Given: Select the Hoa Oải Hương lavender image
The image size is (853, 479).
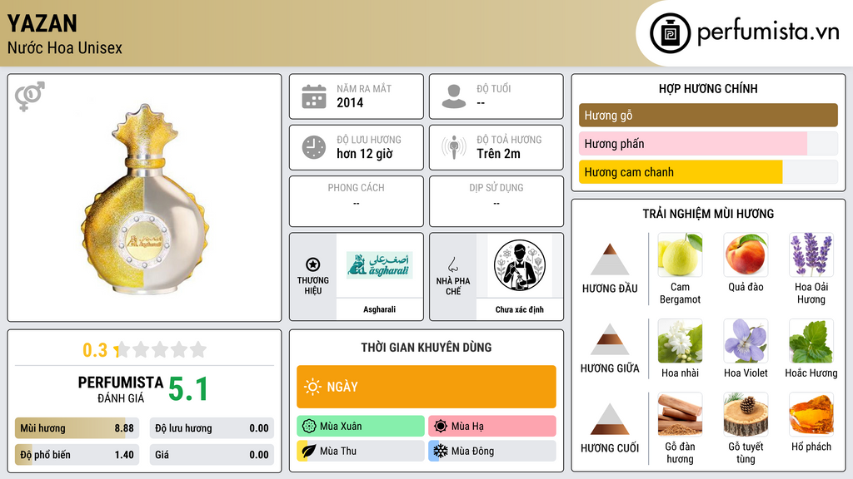Looking at the screenshot, I should [811, 254].
